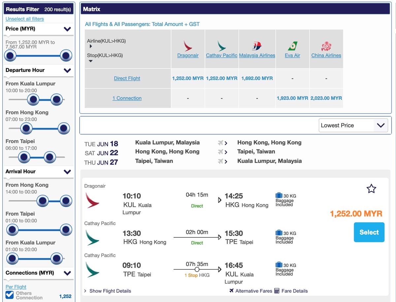Open Fare Details
The image size is (396, 302).
[x=295, y=291]
